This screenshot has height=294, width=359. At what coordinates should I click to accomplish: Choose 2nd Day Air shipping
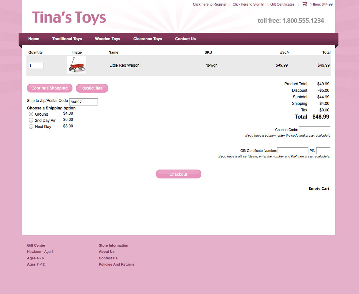point(31,120)
